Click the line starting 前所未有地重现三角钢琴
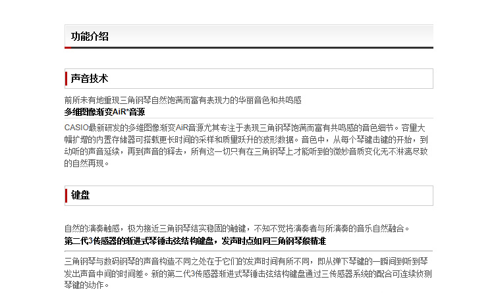This screenshot has width=494, height=298. tap(182, 101)
